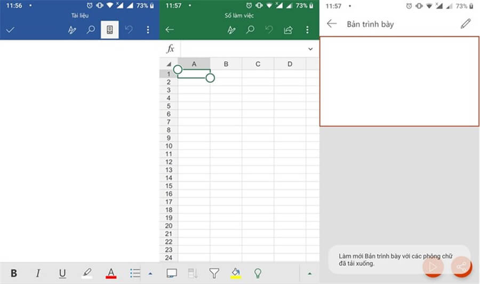Open the three-dot menu in Excel

tap(307, 30)
